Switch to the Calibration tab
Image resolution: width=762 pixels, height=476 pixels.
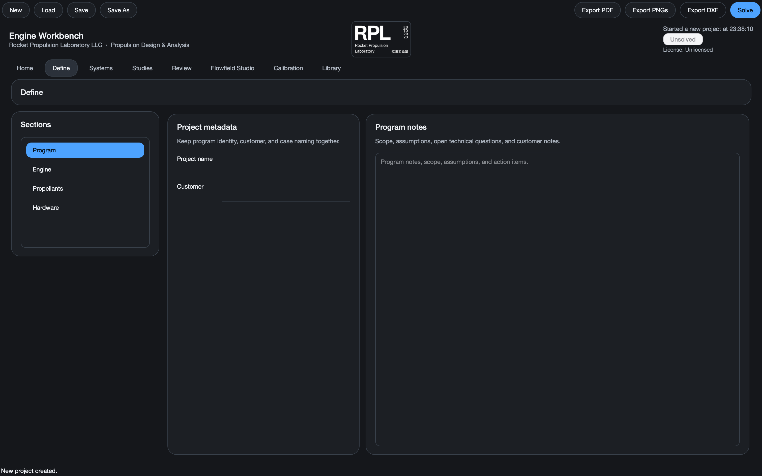click(x=288, y=68)
